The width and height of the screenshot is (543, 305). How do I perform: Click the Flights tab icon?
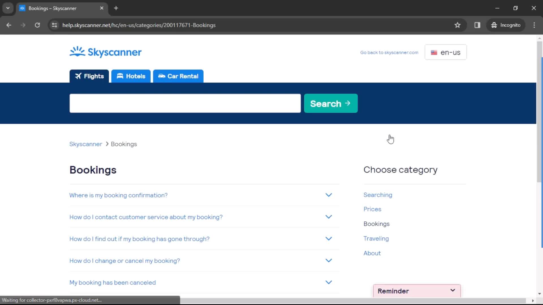[78, 76]
